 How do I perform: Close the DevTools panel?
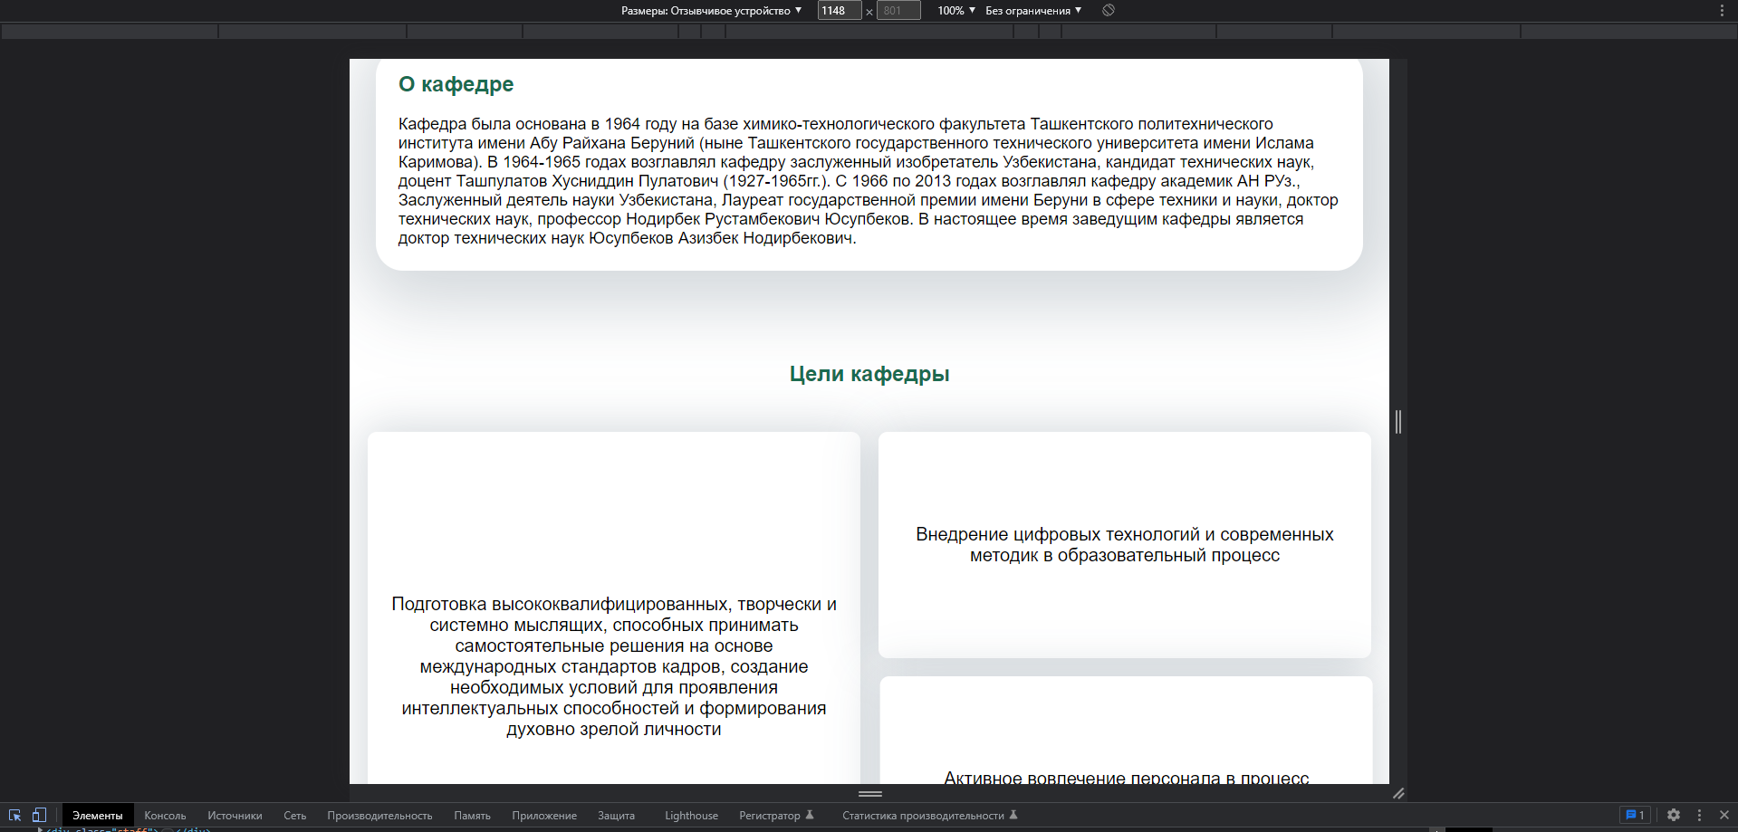point(1724,815)
